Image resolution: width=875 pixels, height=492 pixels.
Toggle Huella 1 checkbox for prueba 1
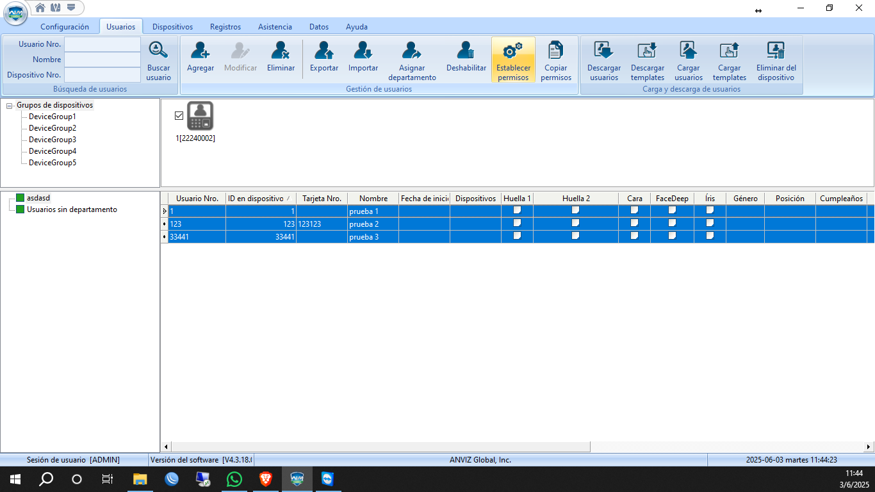pyautogui.click(x=518, y=210)
